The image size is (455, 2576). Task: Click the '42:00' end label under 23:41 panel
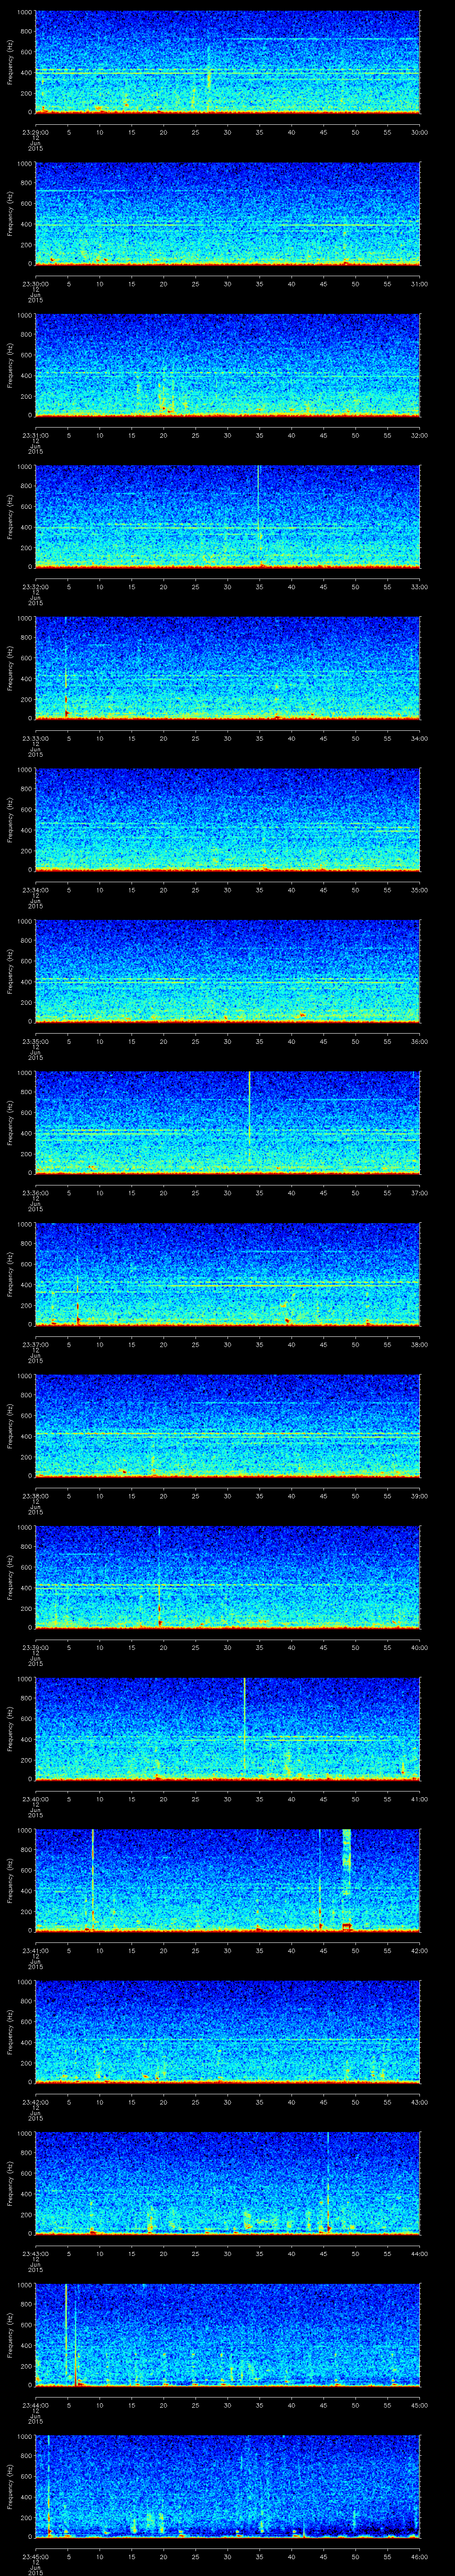pyautogui.click(x=420, y=1951)
